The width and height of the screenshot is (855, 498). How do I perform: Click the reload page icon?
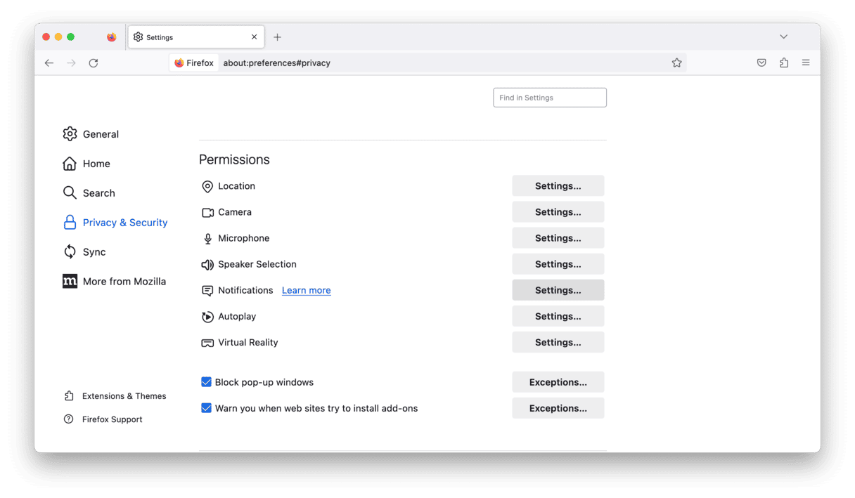click(x=94, y=63)
